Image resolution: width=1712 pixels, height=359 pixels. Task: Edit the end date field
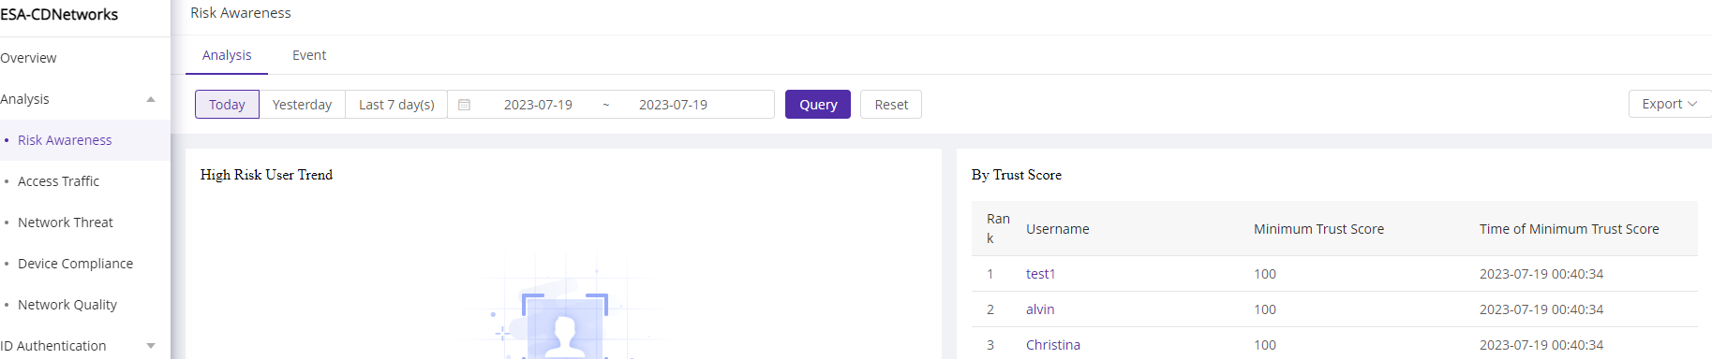tap(673, 105)
